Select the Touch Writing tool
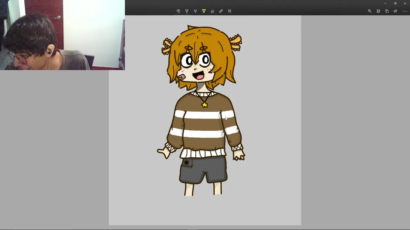Image resolution: width=410 pixels, height=230 pixels. tap(178, 11)
